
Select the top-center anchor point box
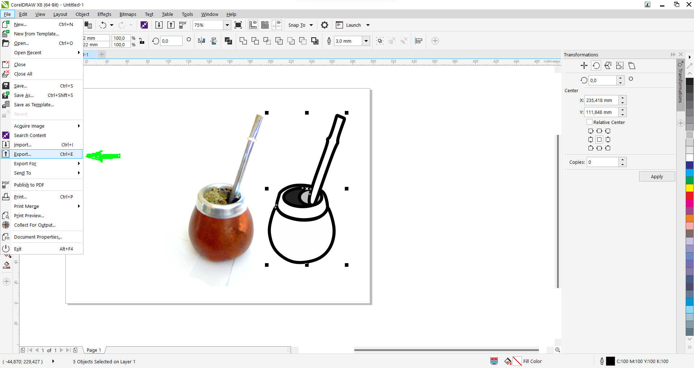pyautogui.click(x=599, y=131)
